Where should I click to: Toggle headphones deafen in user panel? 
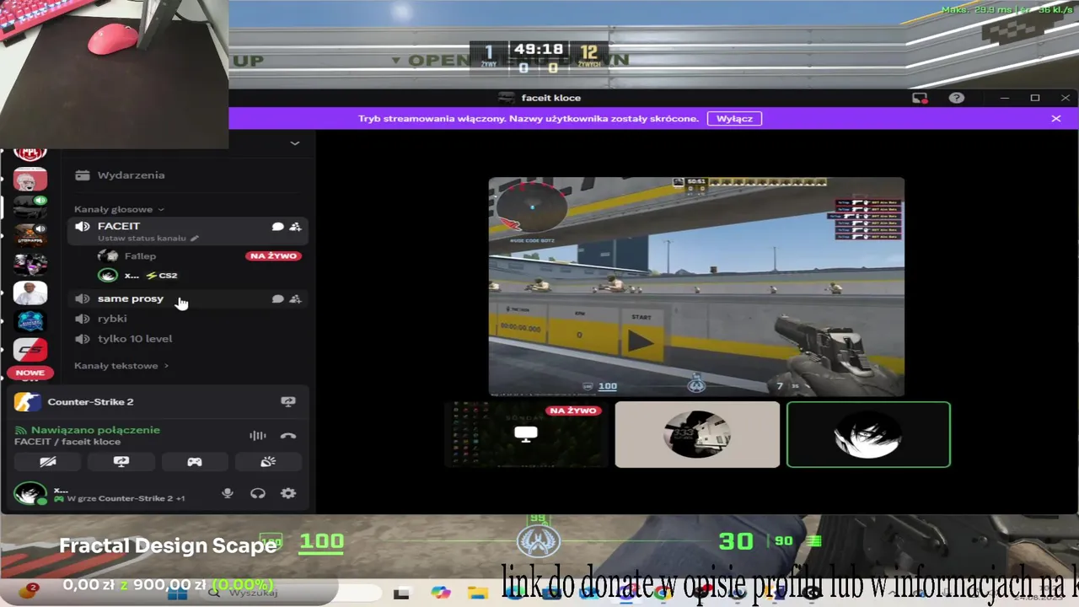[258, 493]
